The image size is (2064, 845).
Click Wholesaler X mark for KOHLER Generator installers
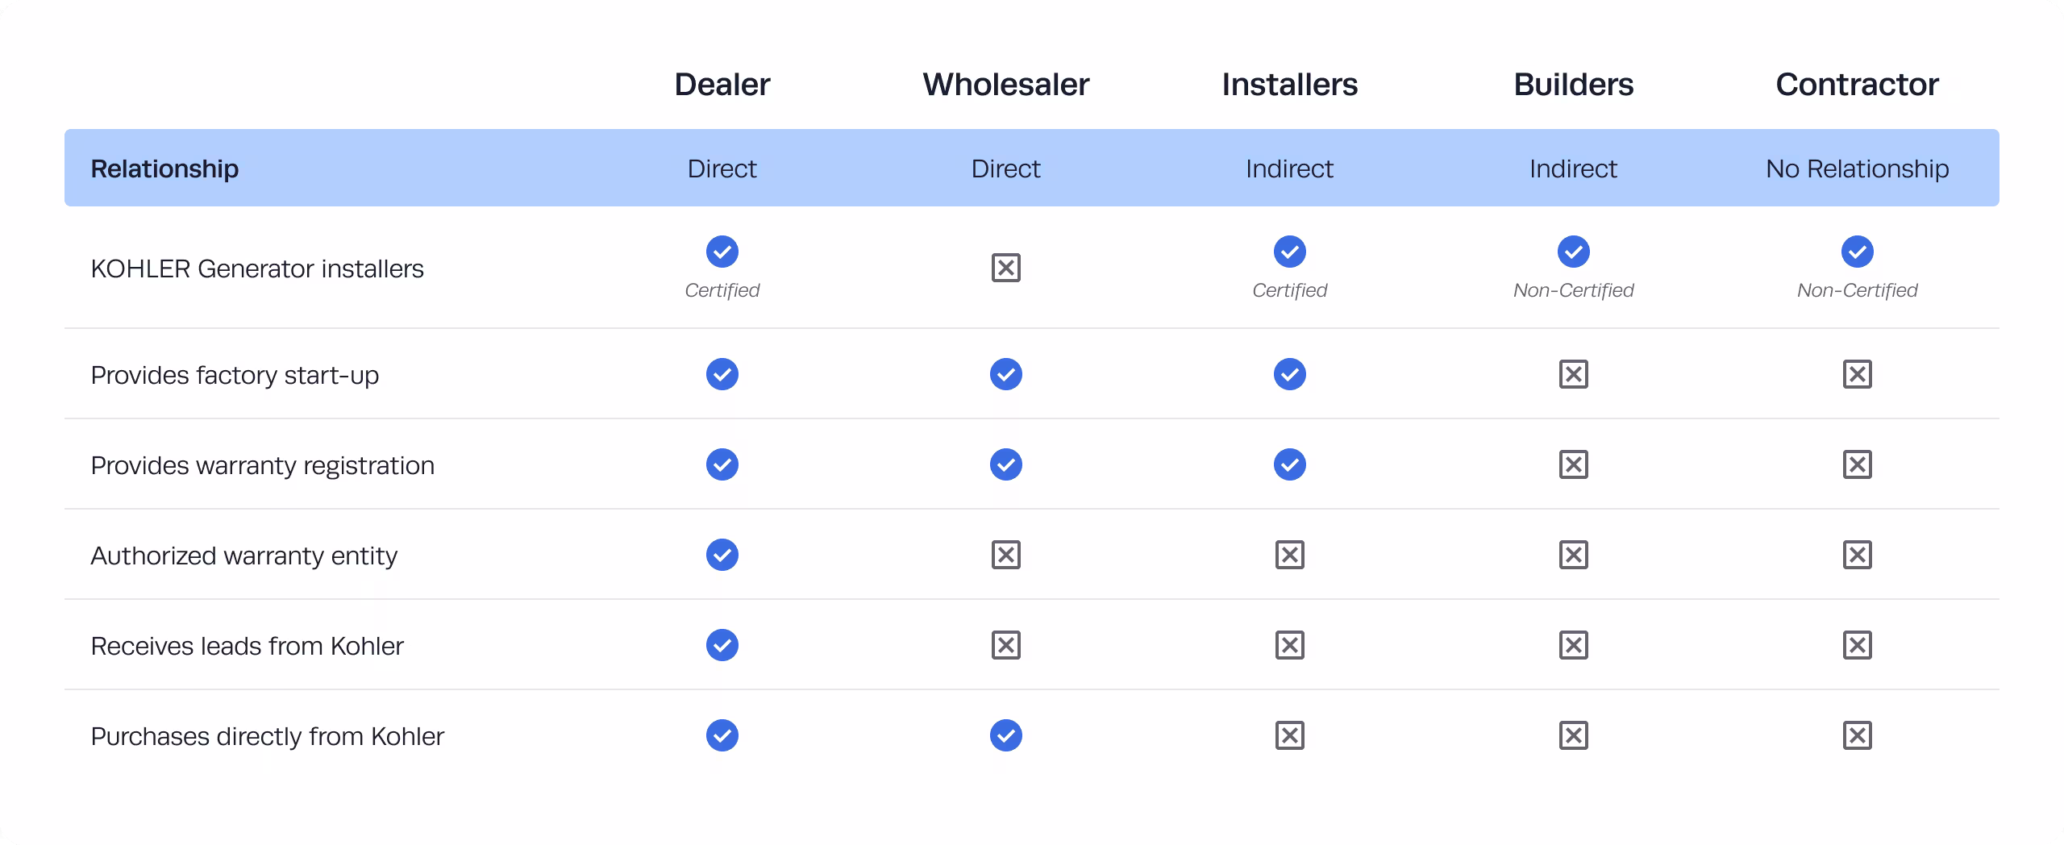(x=1006, y=268)
